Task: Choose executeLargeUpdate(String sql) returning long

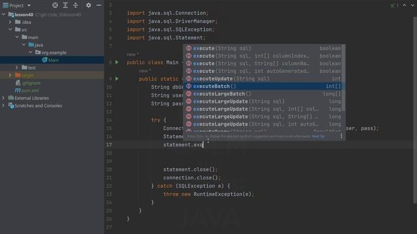Action: (263, 101)
